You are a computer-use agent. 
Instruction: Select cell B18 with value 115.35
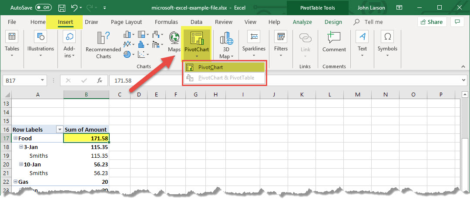point(86,147)
